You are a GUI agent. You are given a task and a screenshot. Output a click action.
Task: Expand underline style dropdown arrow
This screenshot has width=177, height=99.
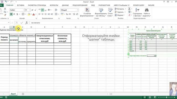[19, 14]
